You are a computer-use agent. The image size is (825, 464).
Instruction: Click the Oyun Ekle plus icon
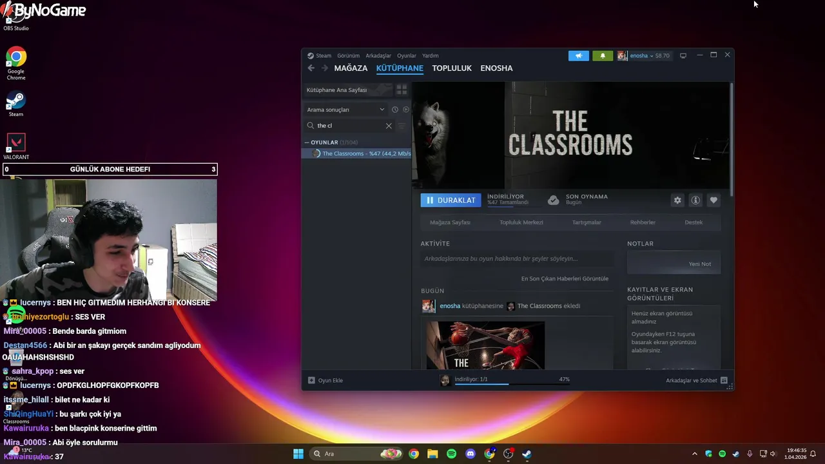(311, 380)
